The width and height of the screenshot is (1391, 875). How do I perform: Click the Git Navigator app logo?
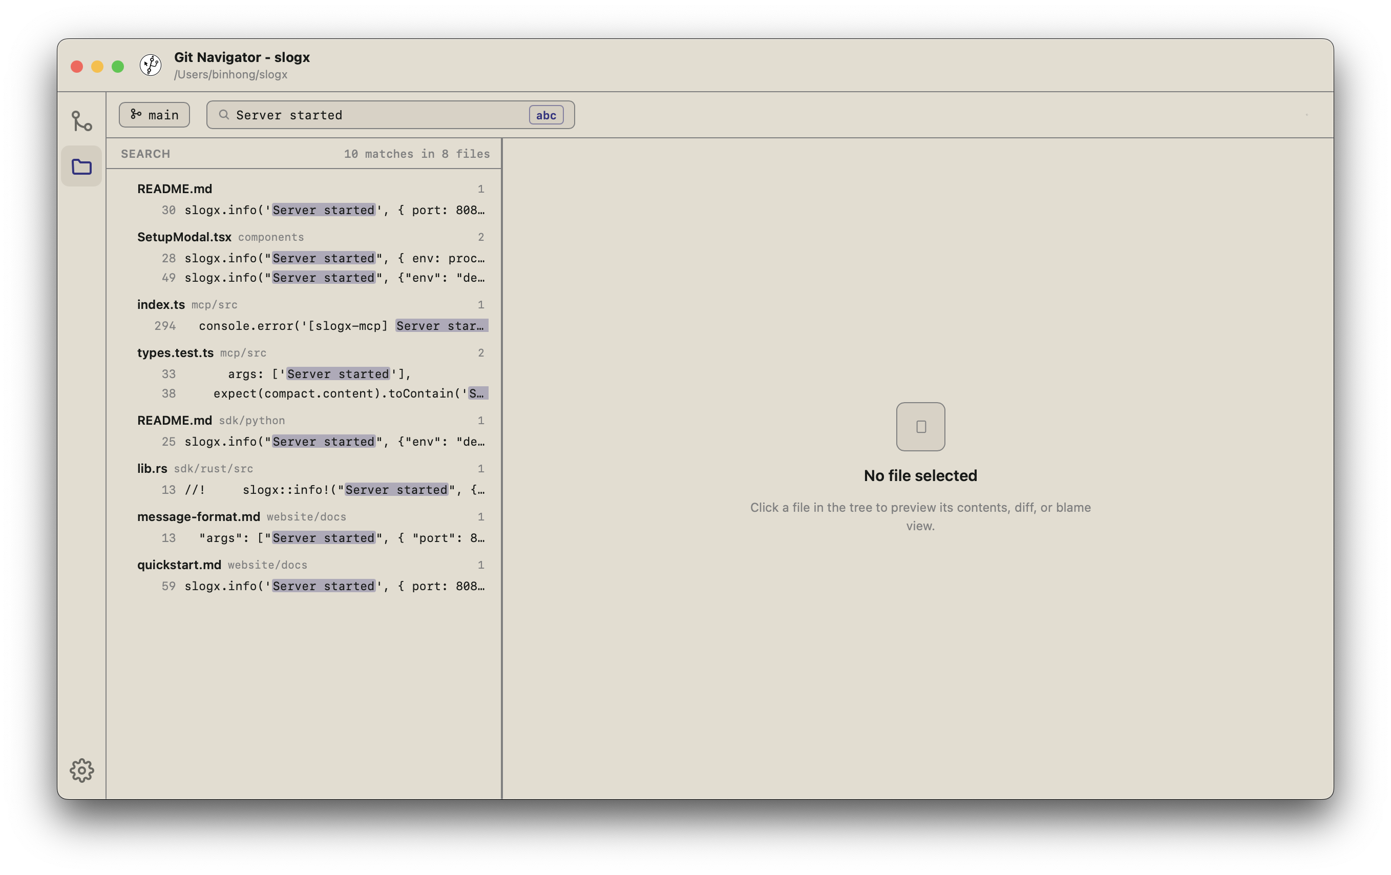pos(151,65)
